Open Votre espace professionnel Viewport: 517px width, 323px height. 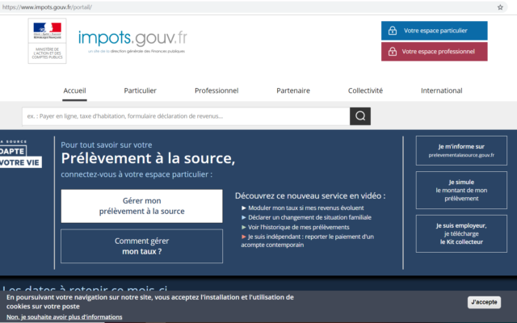tap(435, 52)
